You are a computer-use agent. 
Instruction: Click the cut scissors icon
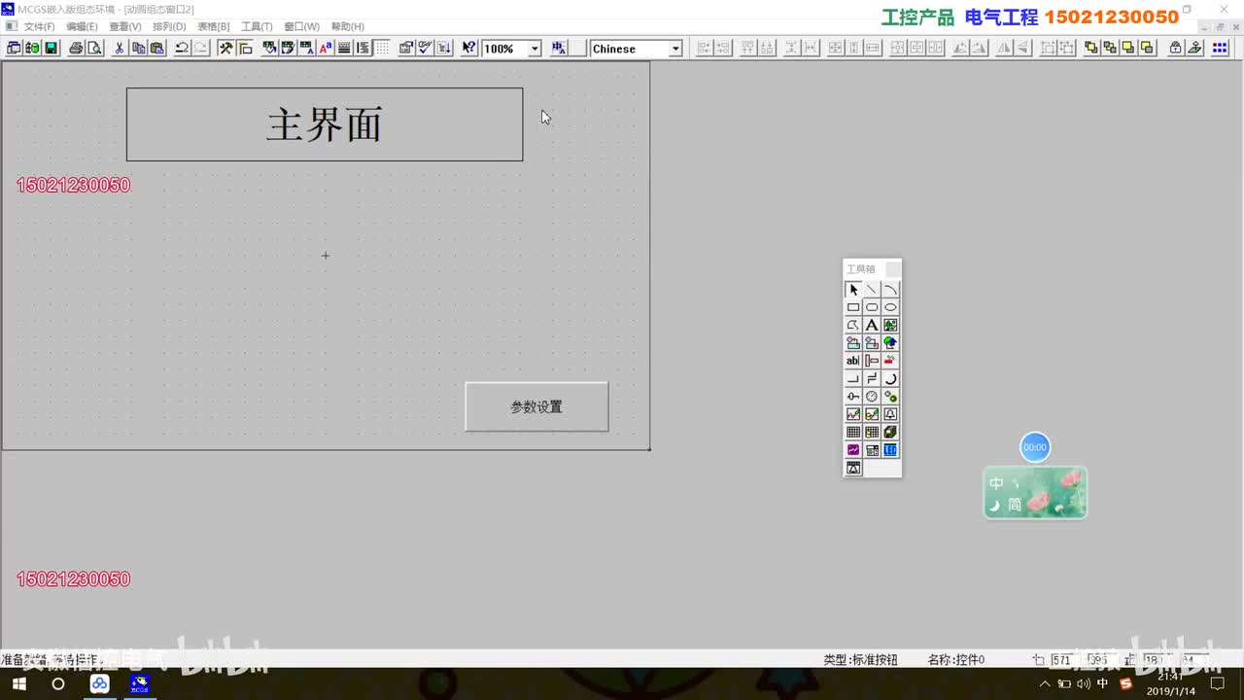tap(120, 48)
